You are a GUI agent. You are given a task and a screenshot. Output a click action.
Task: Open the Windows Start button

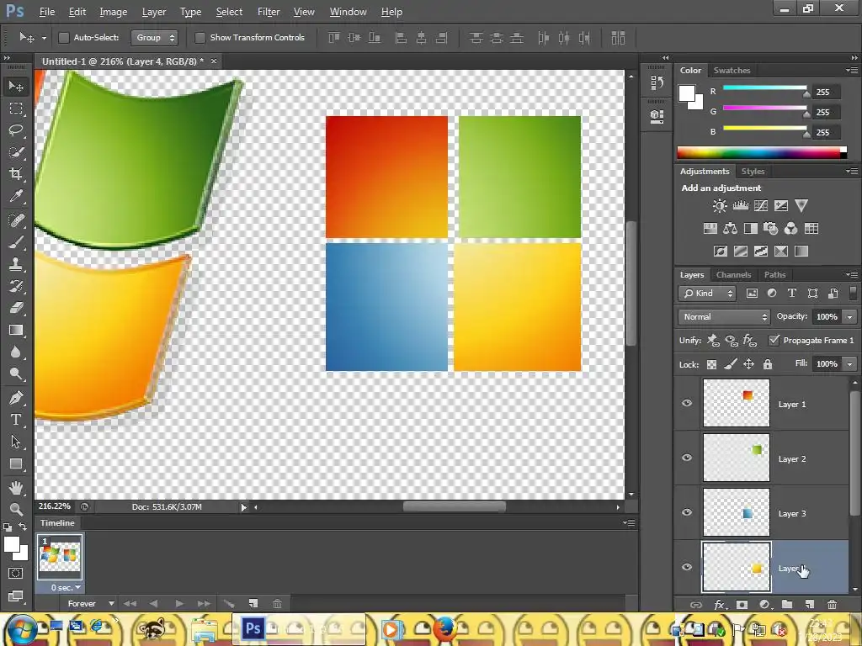[22, 629]
